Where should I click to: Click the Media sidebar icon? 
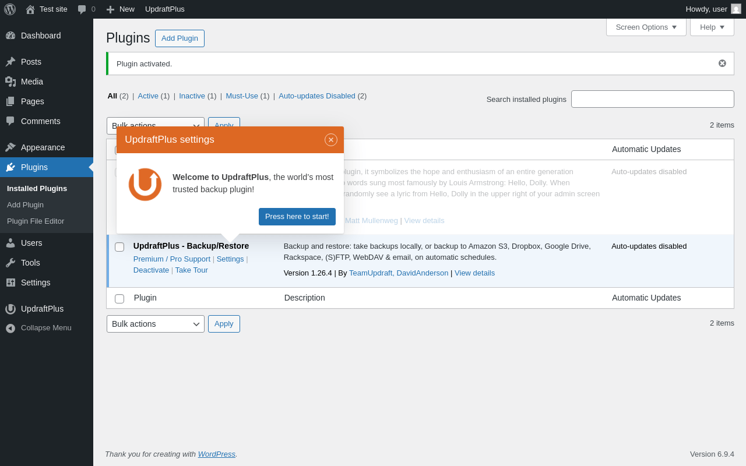point(10,82)
